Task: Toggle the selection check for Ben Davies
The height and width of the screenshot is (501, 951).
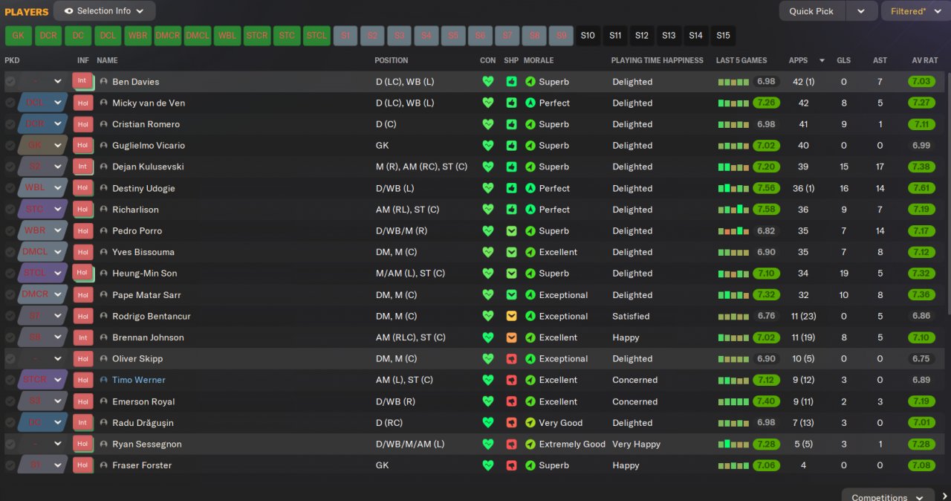Action: coord(10,82)
